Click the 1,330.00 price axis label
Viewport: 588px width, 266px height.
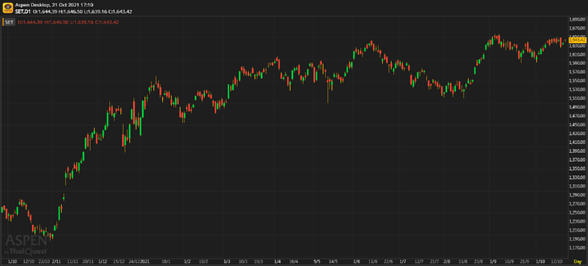pos(577,177)
